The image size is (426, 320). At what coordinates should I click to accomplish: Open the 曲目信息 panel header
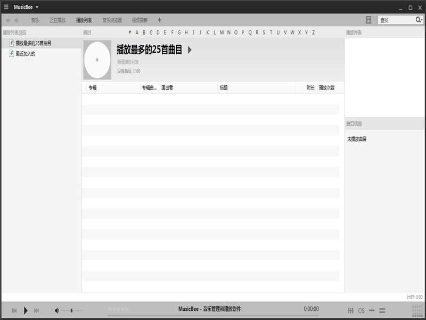[x=354, y=124]
